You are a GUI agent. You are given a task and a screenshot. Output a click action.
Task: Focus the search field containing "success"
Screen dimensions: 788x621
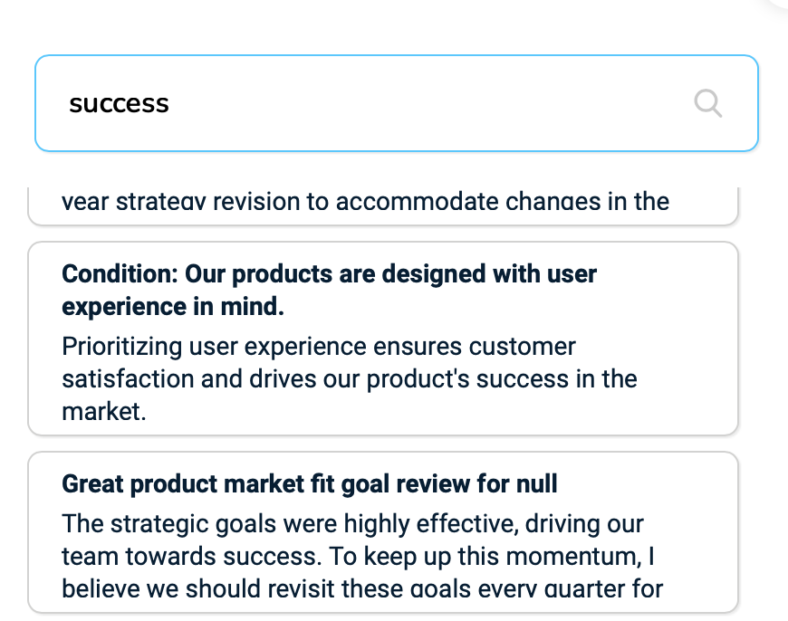click(x=408, y=104)
